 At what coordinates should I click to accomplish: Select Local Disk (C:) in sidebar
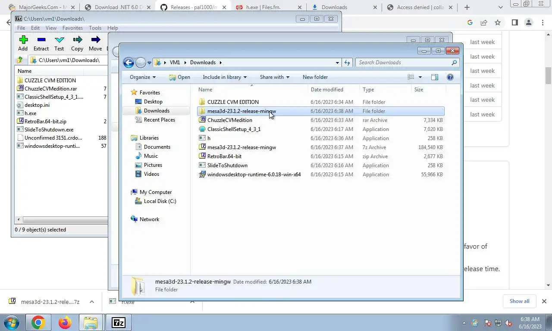click(160, 201)
